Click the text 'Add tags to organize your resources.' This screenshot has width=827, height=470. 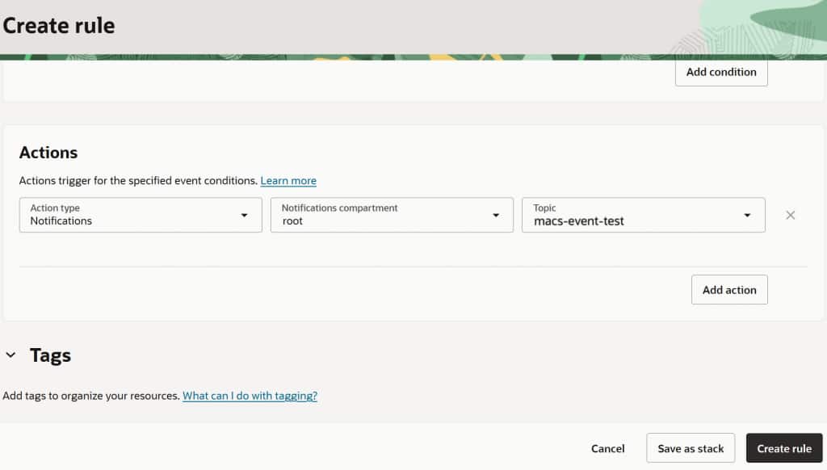click(x=91, y=396)
